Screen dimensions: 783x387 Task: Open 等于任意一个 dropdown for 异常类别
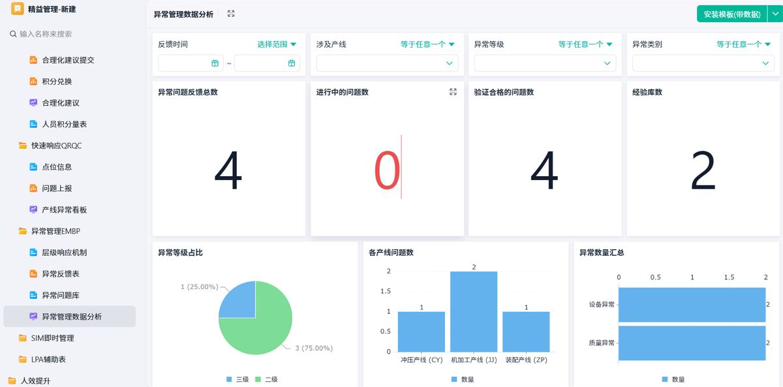tap(744, 44)
